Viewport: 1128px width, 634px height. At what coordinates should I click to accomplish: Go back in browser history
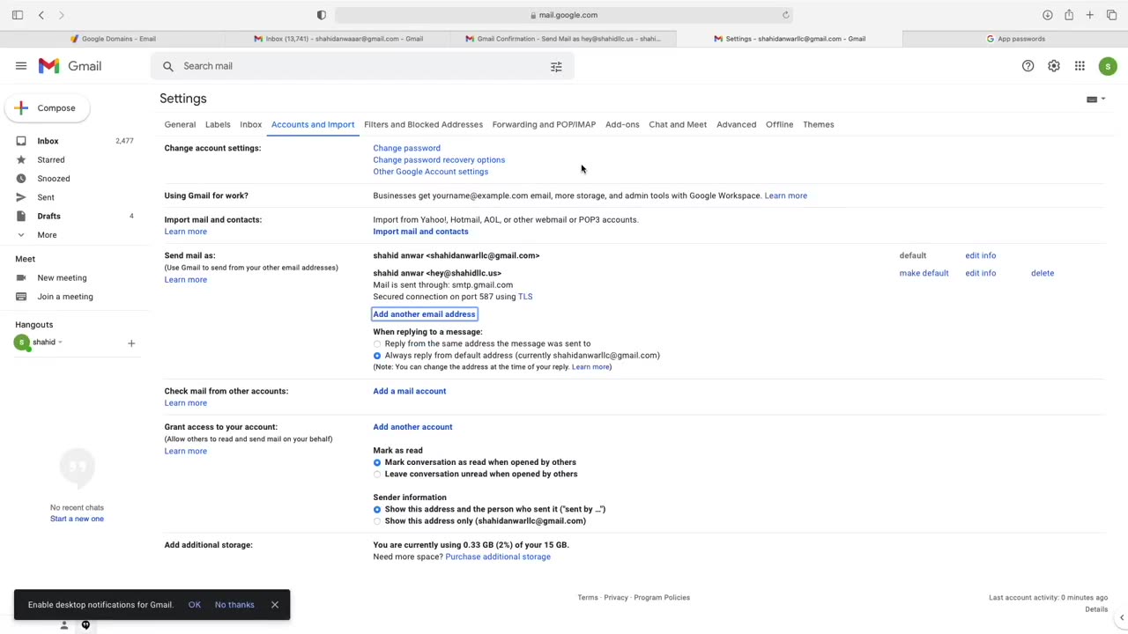[x=41, y=15]
